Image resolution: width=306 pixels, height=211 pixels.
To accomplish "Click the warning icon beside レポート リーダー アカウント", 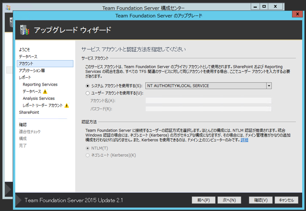I will 67,105.
